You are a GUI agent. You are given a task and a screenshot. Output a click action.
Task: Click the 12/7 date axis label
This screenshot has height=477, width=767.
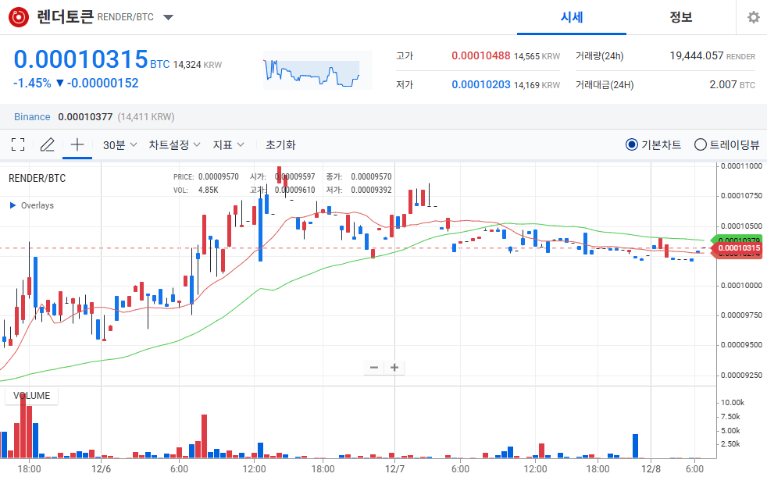(x=394, y=469)
